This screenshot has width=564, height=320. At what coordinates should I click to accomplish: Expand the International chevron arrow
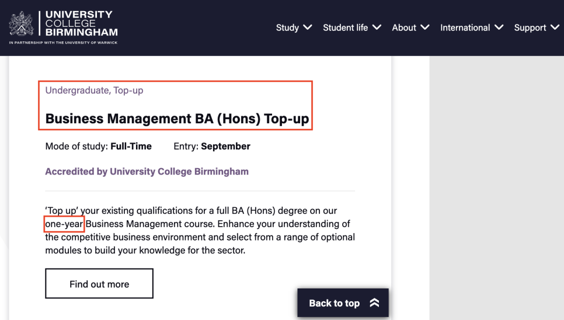pos(499,27)
